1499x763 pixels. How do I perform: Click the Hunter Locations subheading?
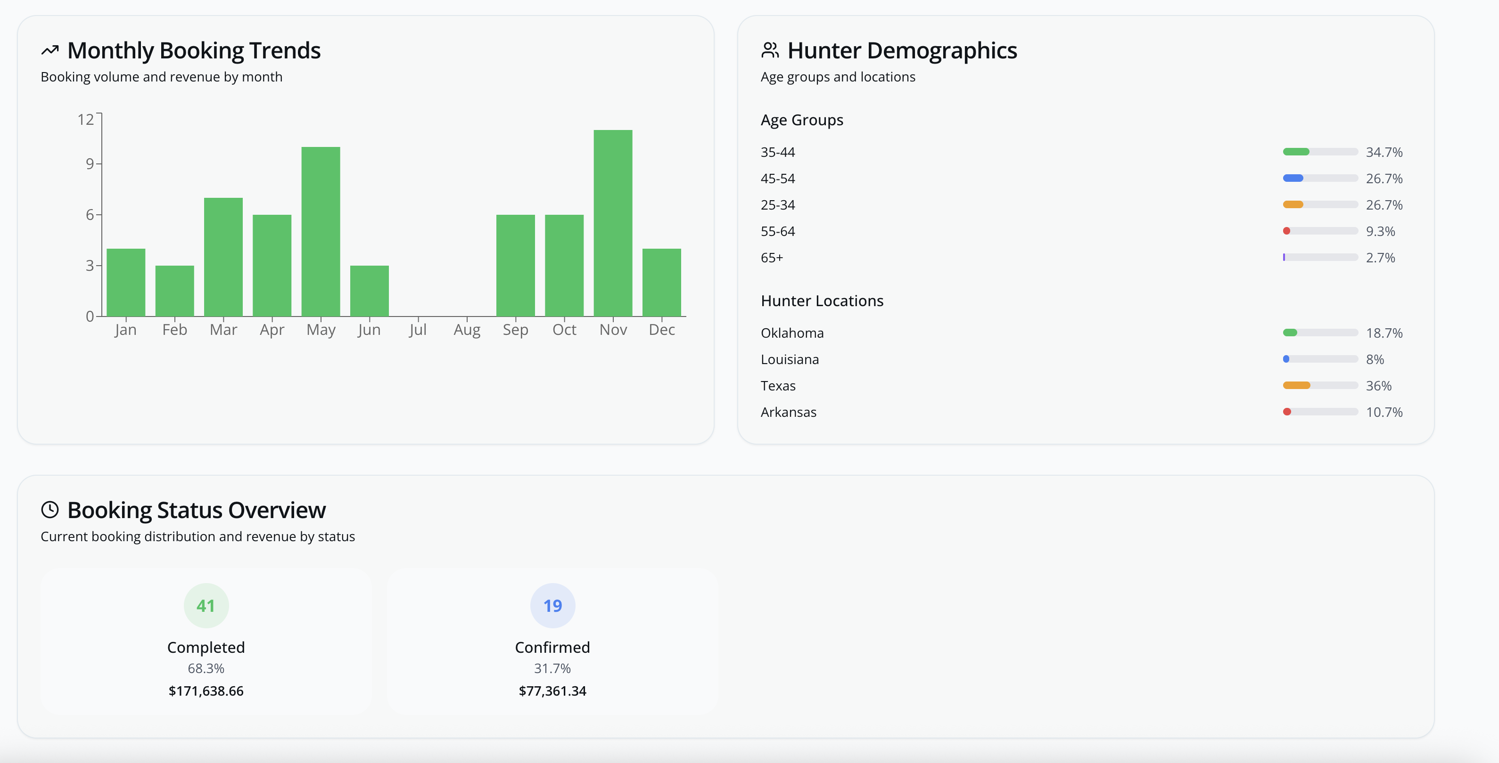(822, 300)
